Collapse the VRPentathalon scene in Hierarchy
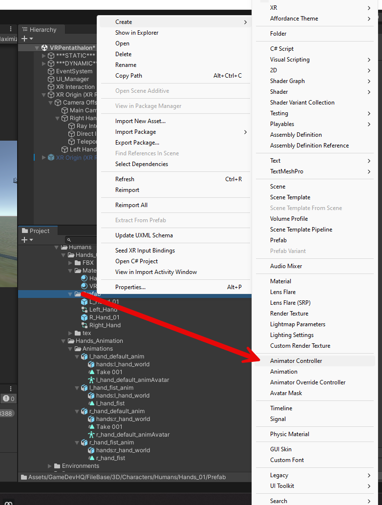 click(x=37, y=48)
